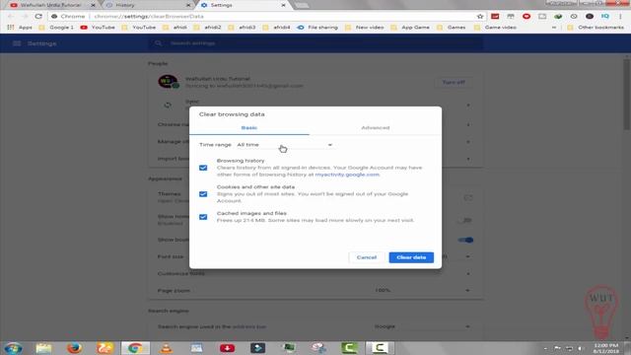Click the green extension icon in toolbar
Viewport: 631px width, 355px height.
point(558,17)
